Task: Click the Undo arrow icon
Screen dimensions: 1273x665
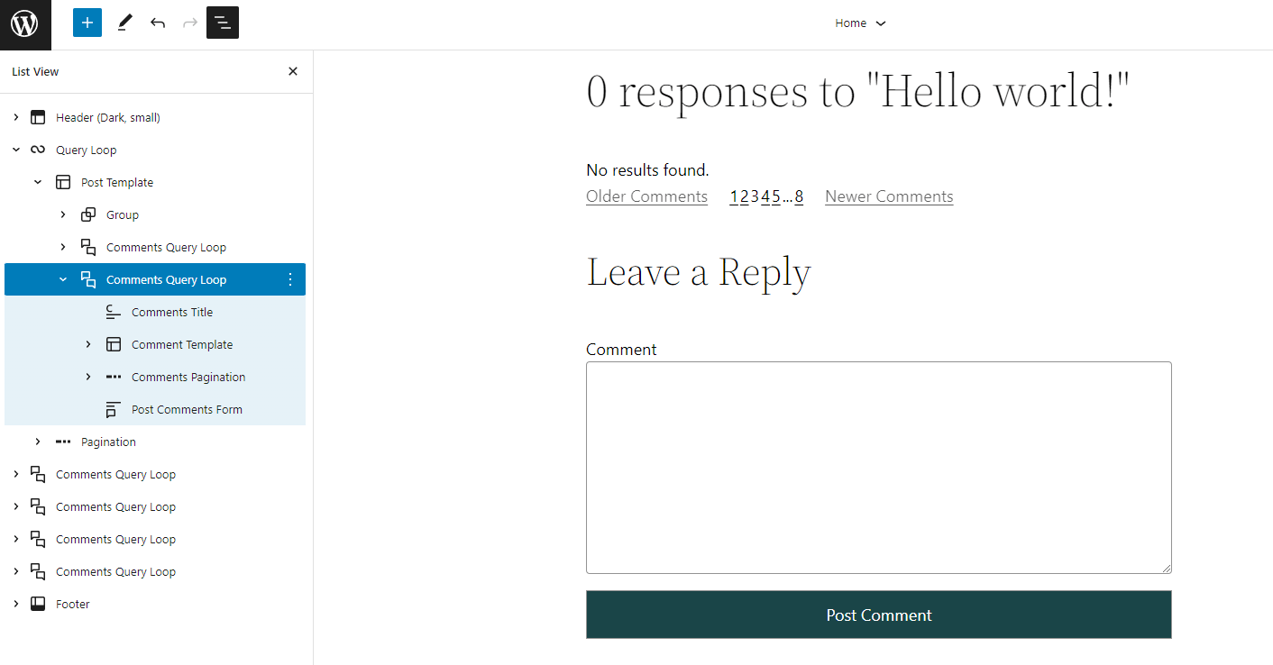Action: point(158,23)
